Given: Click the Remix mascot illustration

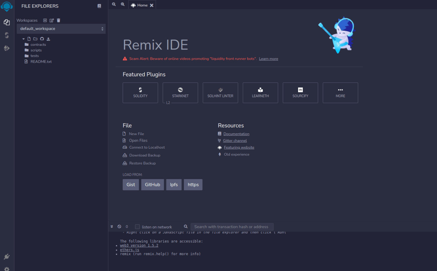Looking at the screenshot, I should [x=337, y=35].
